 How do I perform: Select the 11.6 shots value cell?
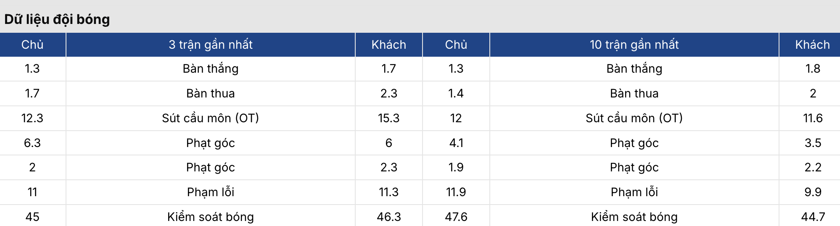coord(812,118)
